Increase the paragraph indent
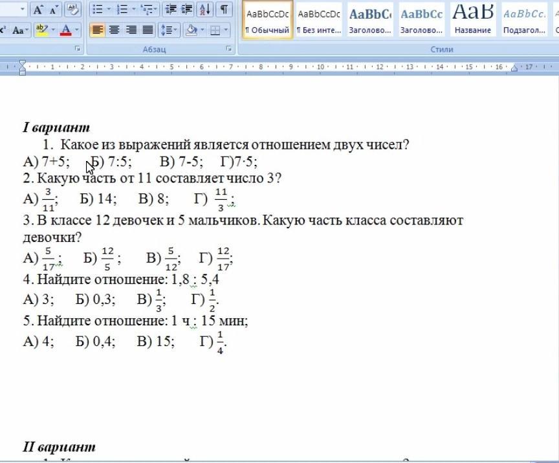 point(186,10)
